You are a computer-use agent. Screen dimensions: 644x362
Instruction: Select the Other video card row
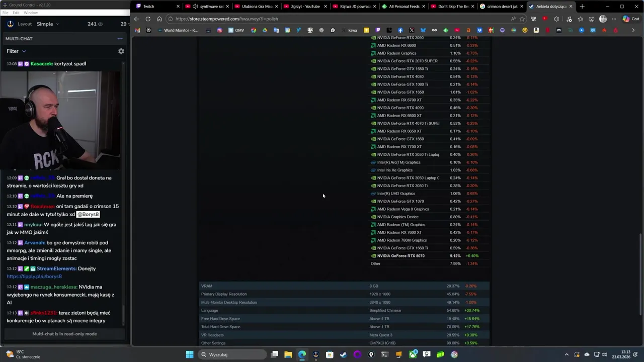pos(430,263)
